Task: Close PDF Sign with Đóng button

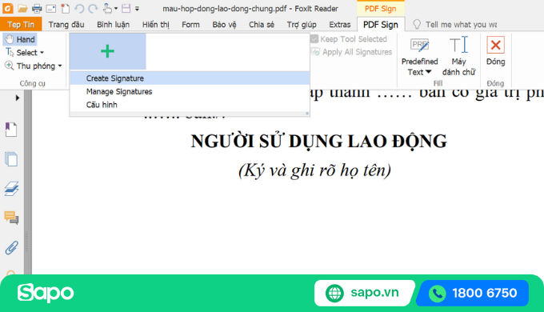Action: click(x=495, y=51)
